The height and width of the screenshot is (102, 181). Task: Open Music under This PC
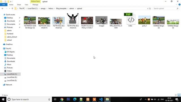pos(9,65)
